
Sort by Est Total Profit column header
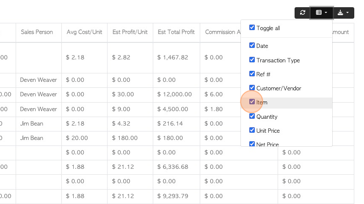[176, 32]
